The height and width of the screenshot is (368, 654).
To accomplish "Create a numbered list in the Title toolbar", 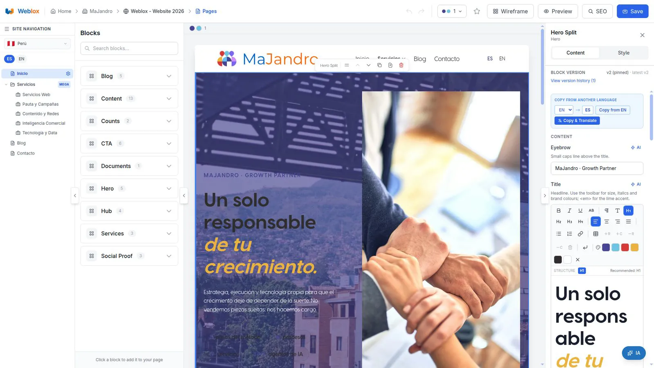I will click(x=569, y=234).
